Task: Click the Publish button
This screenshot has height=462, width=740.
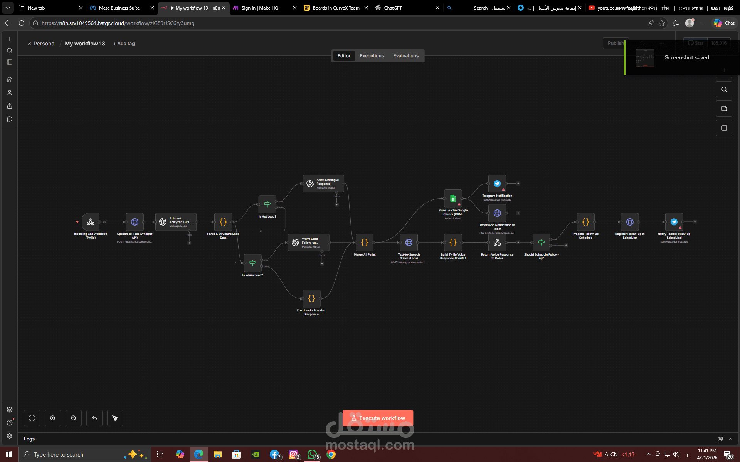Action: tap(616, 43)
